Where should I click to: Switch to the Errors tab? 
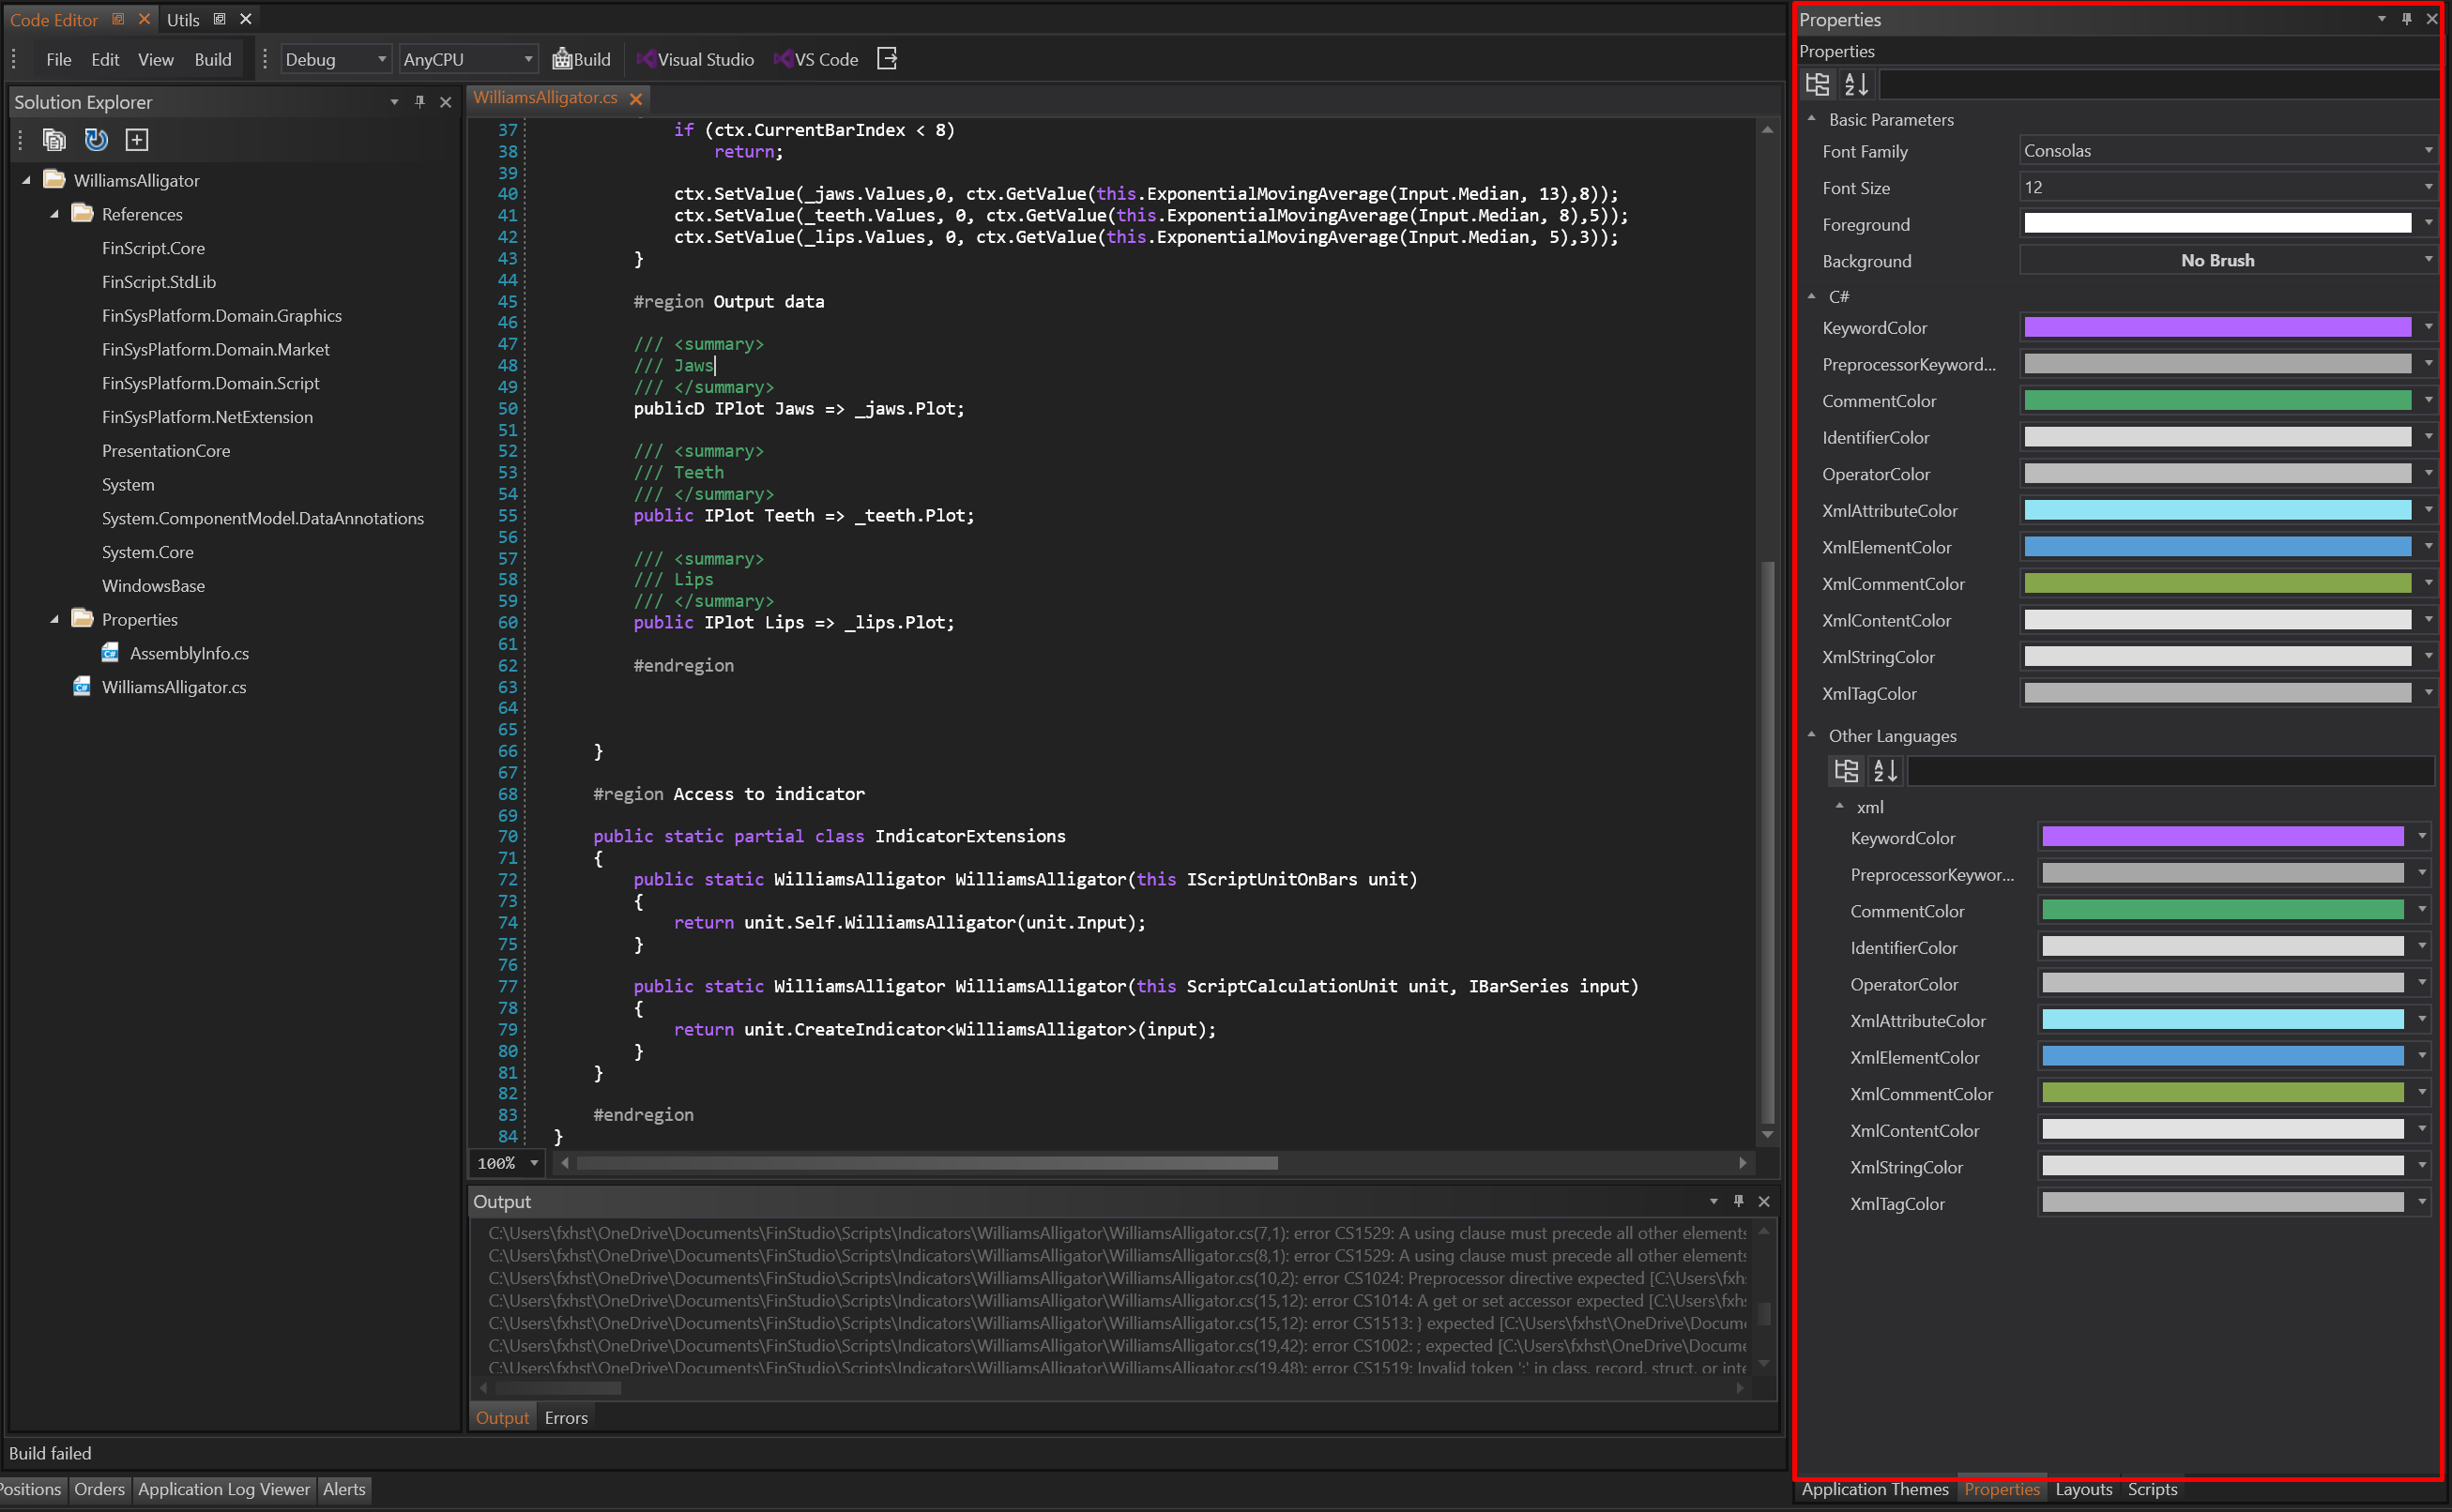(x=565, y=1417)
